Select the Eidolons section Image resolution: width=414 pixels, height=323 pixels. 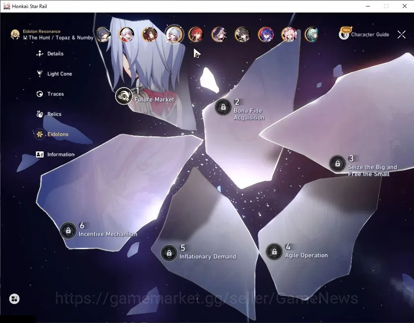tap(52, 134)
